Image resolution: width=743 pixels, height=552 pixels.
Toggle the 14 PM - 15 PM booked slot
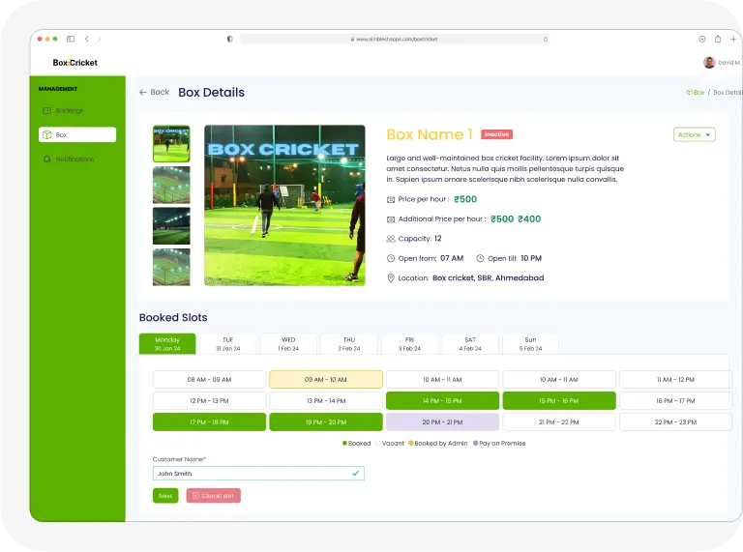pos(442,401)
